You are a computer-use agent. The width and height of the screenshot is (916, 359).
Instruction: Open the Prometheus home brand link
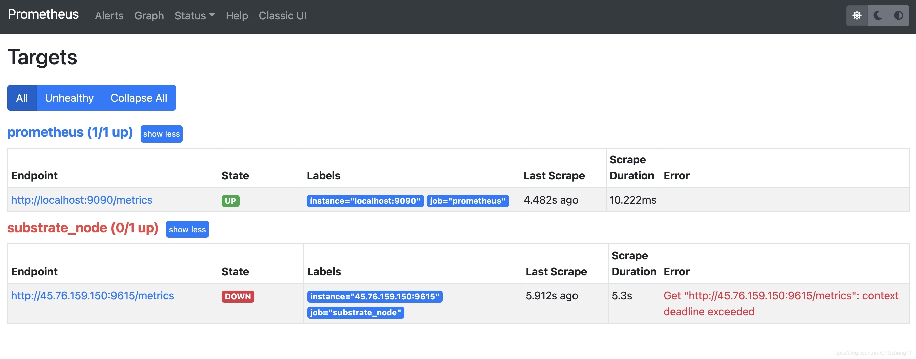(x=44, y=15)
